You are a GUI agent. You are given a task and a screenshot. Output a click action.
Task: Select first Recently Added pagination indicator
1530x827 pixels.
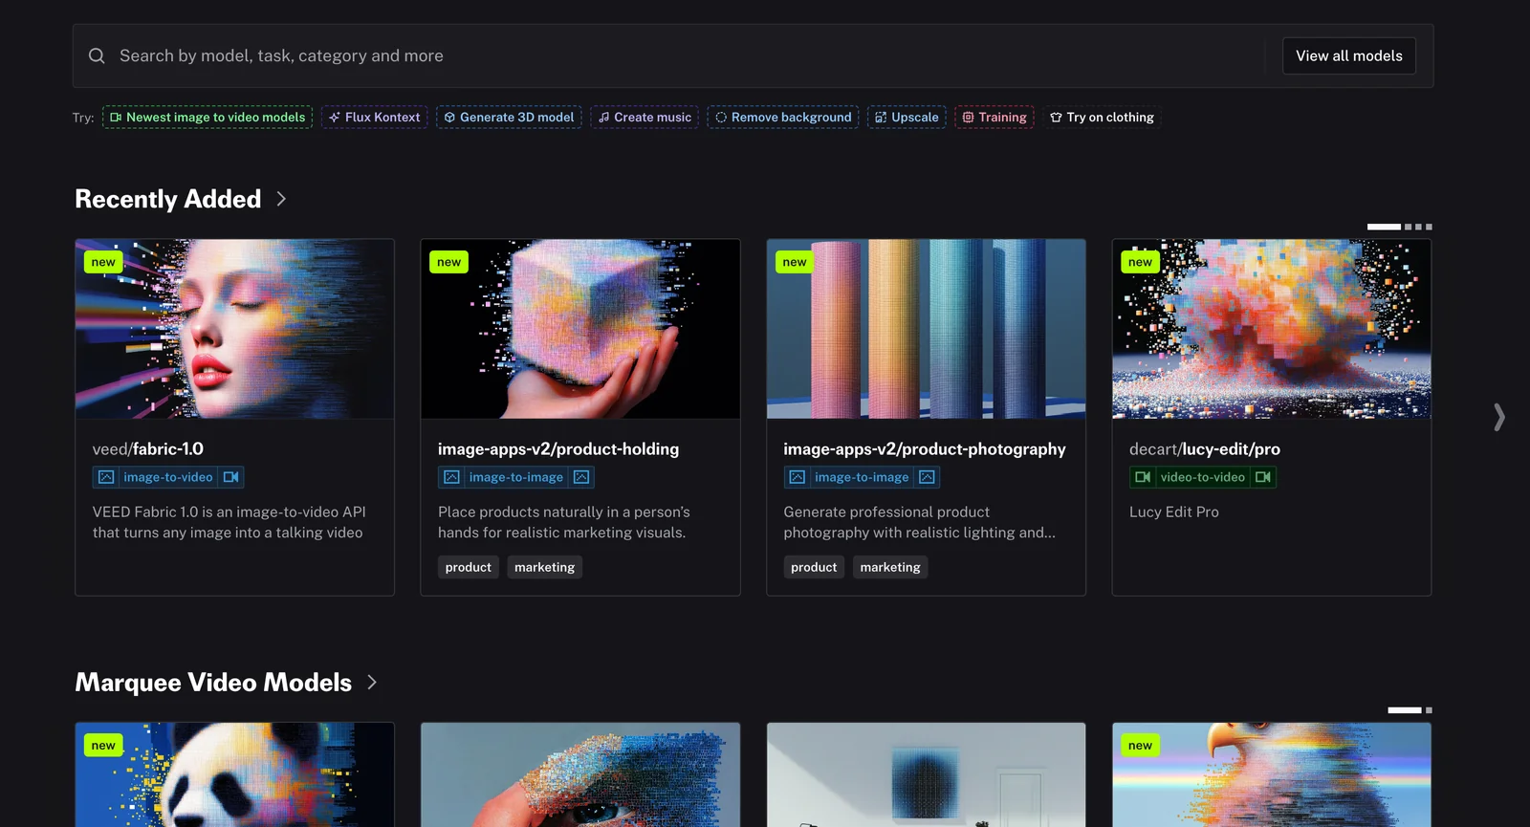(1384, 227)
